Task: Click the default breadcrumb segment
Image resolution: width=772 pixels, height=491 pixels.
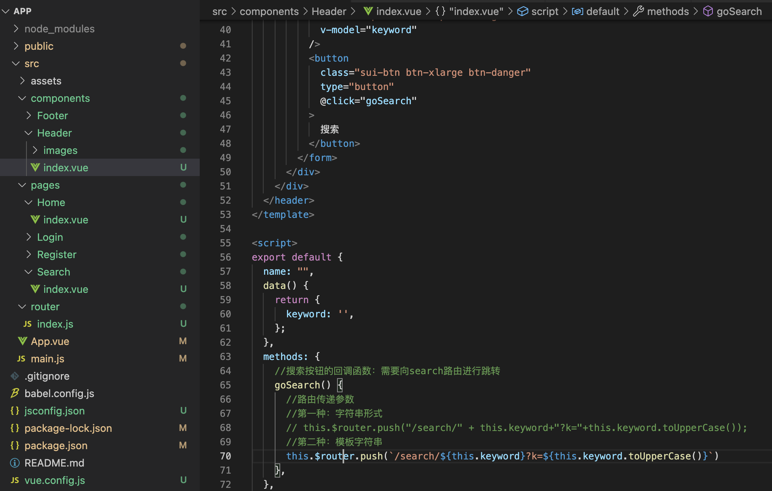Action: click(602, 11)
